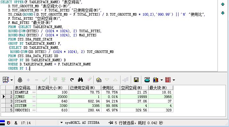Click the clear record eraser icon

pos(90,79)
